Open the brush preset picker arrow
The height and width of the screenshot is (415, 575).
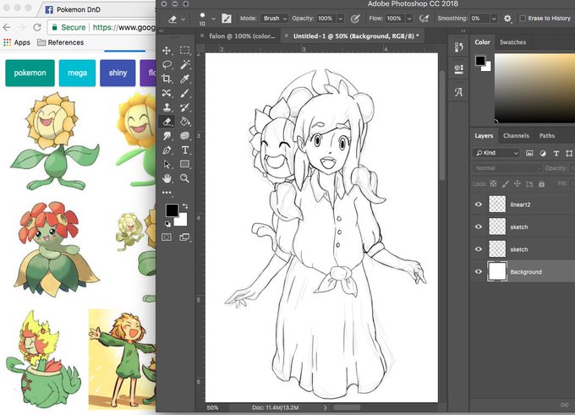tap(213, 19)
